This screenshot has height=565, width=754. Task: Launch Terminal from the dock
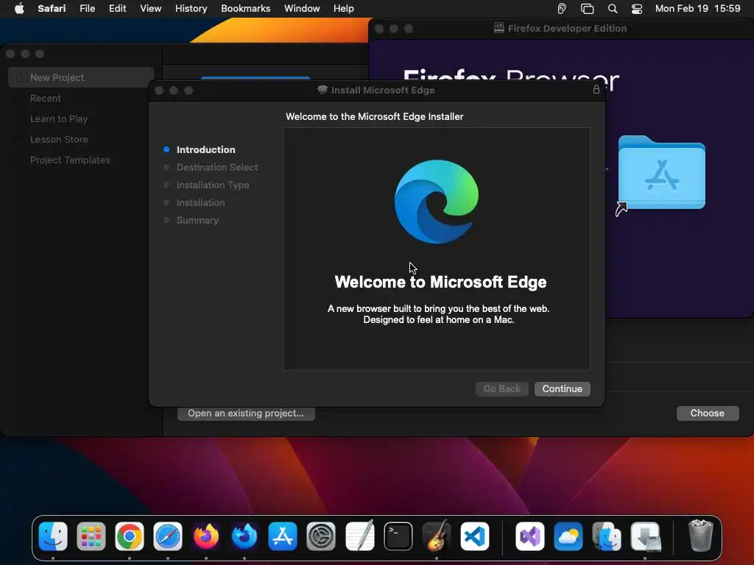[398, 536]
